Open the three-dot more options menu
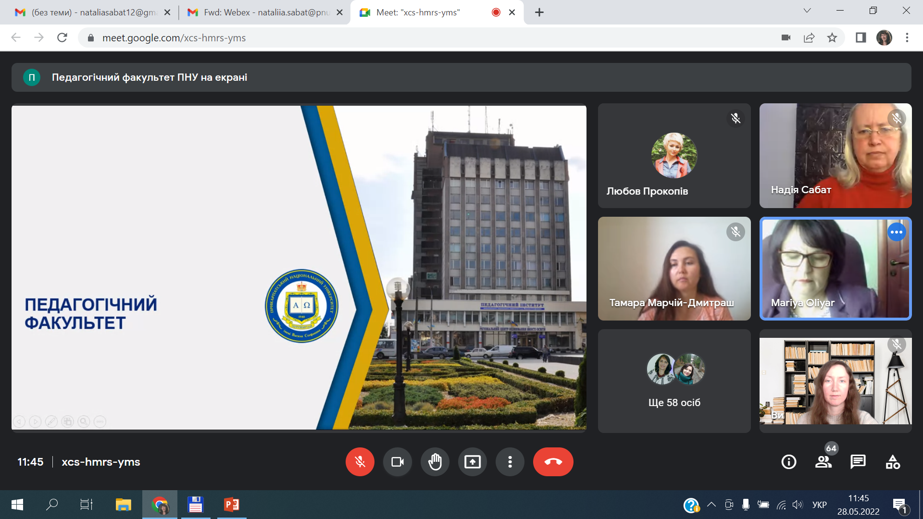The width and height of the screenshot is (923, 519). coord(510,462)
